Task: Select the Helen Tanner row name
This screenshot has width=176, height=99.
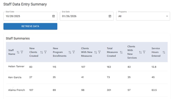Action: click(16, 66)
